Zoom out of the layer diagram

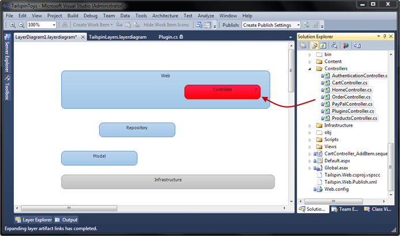click(21, 25)
